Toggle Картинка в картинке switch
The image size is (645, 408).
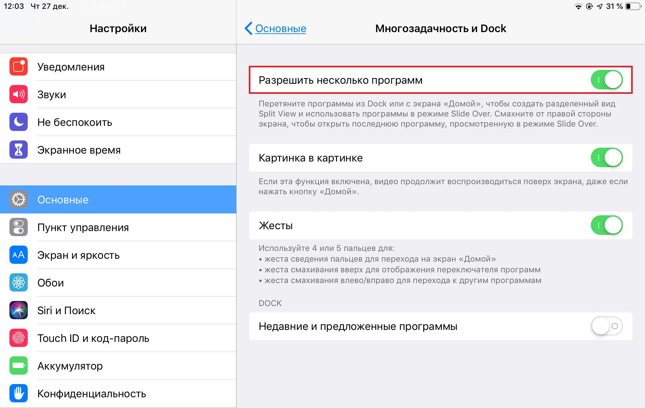tap(607, 158)
